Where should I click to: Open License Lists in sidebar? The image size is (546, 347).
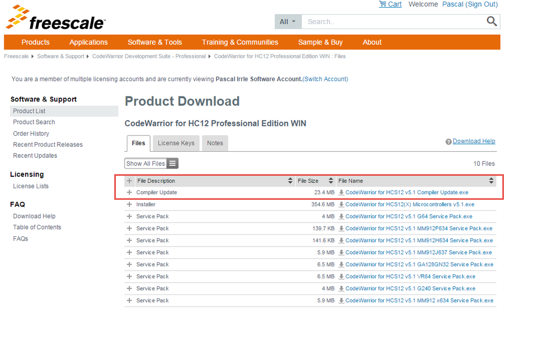[x=31, y=186]
